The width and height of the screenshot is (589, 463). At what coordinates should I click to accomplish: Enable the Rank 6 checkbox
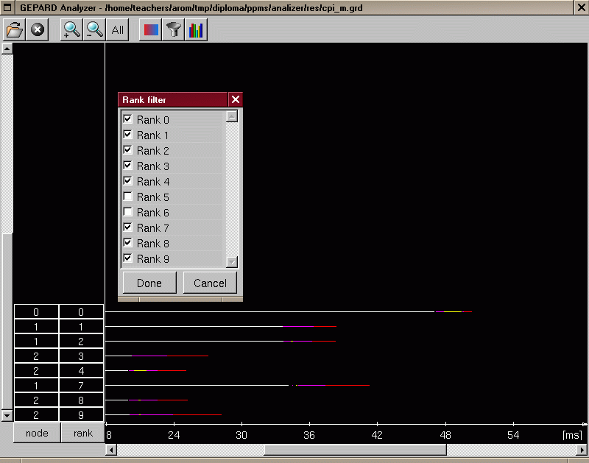128,212
